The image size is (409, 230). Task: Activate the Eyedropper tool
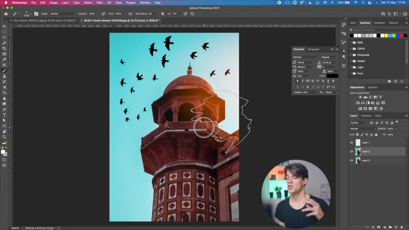4,59
